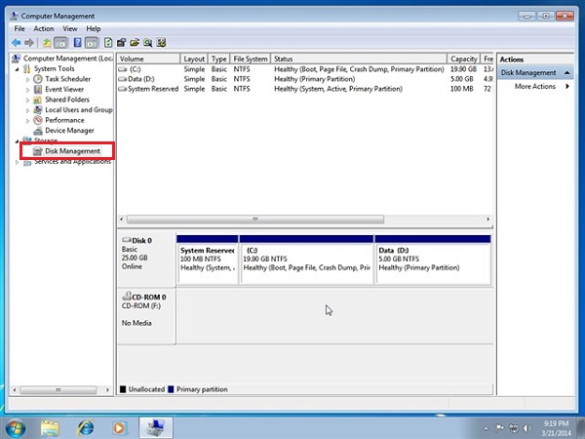Expand Services and Applications node arrow
Viewport: 585px width, 439px height.
[x=17, y=162]
